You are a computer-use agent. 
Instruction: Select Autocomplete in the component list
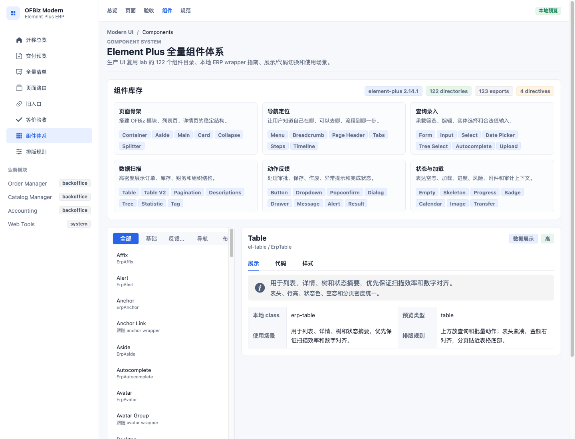pyautogui.click(x=171, y=373)
